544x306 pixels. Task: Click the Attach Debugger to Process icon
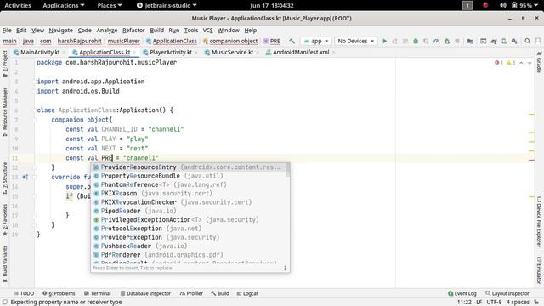447,41
